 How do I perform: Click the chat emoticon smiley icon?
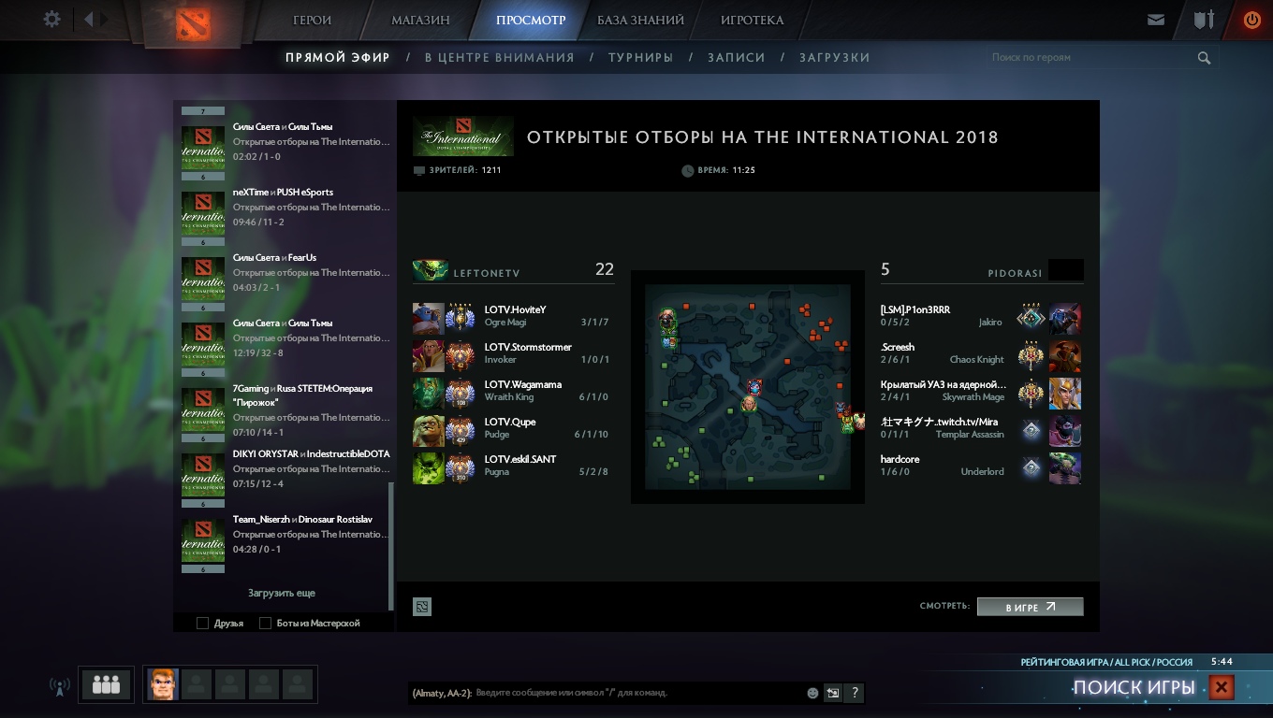pyautogui.click(x=812, y=694)
